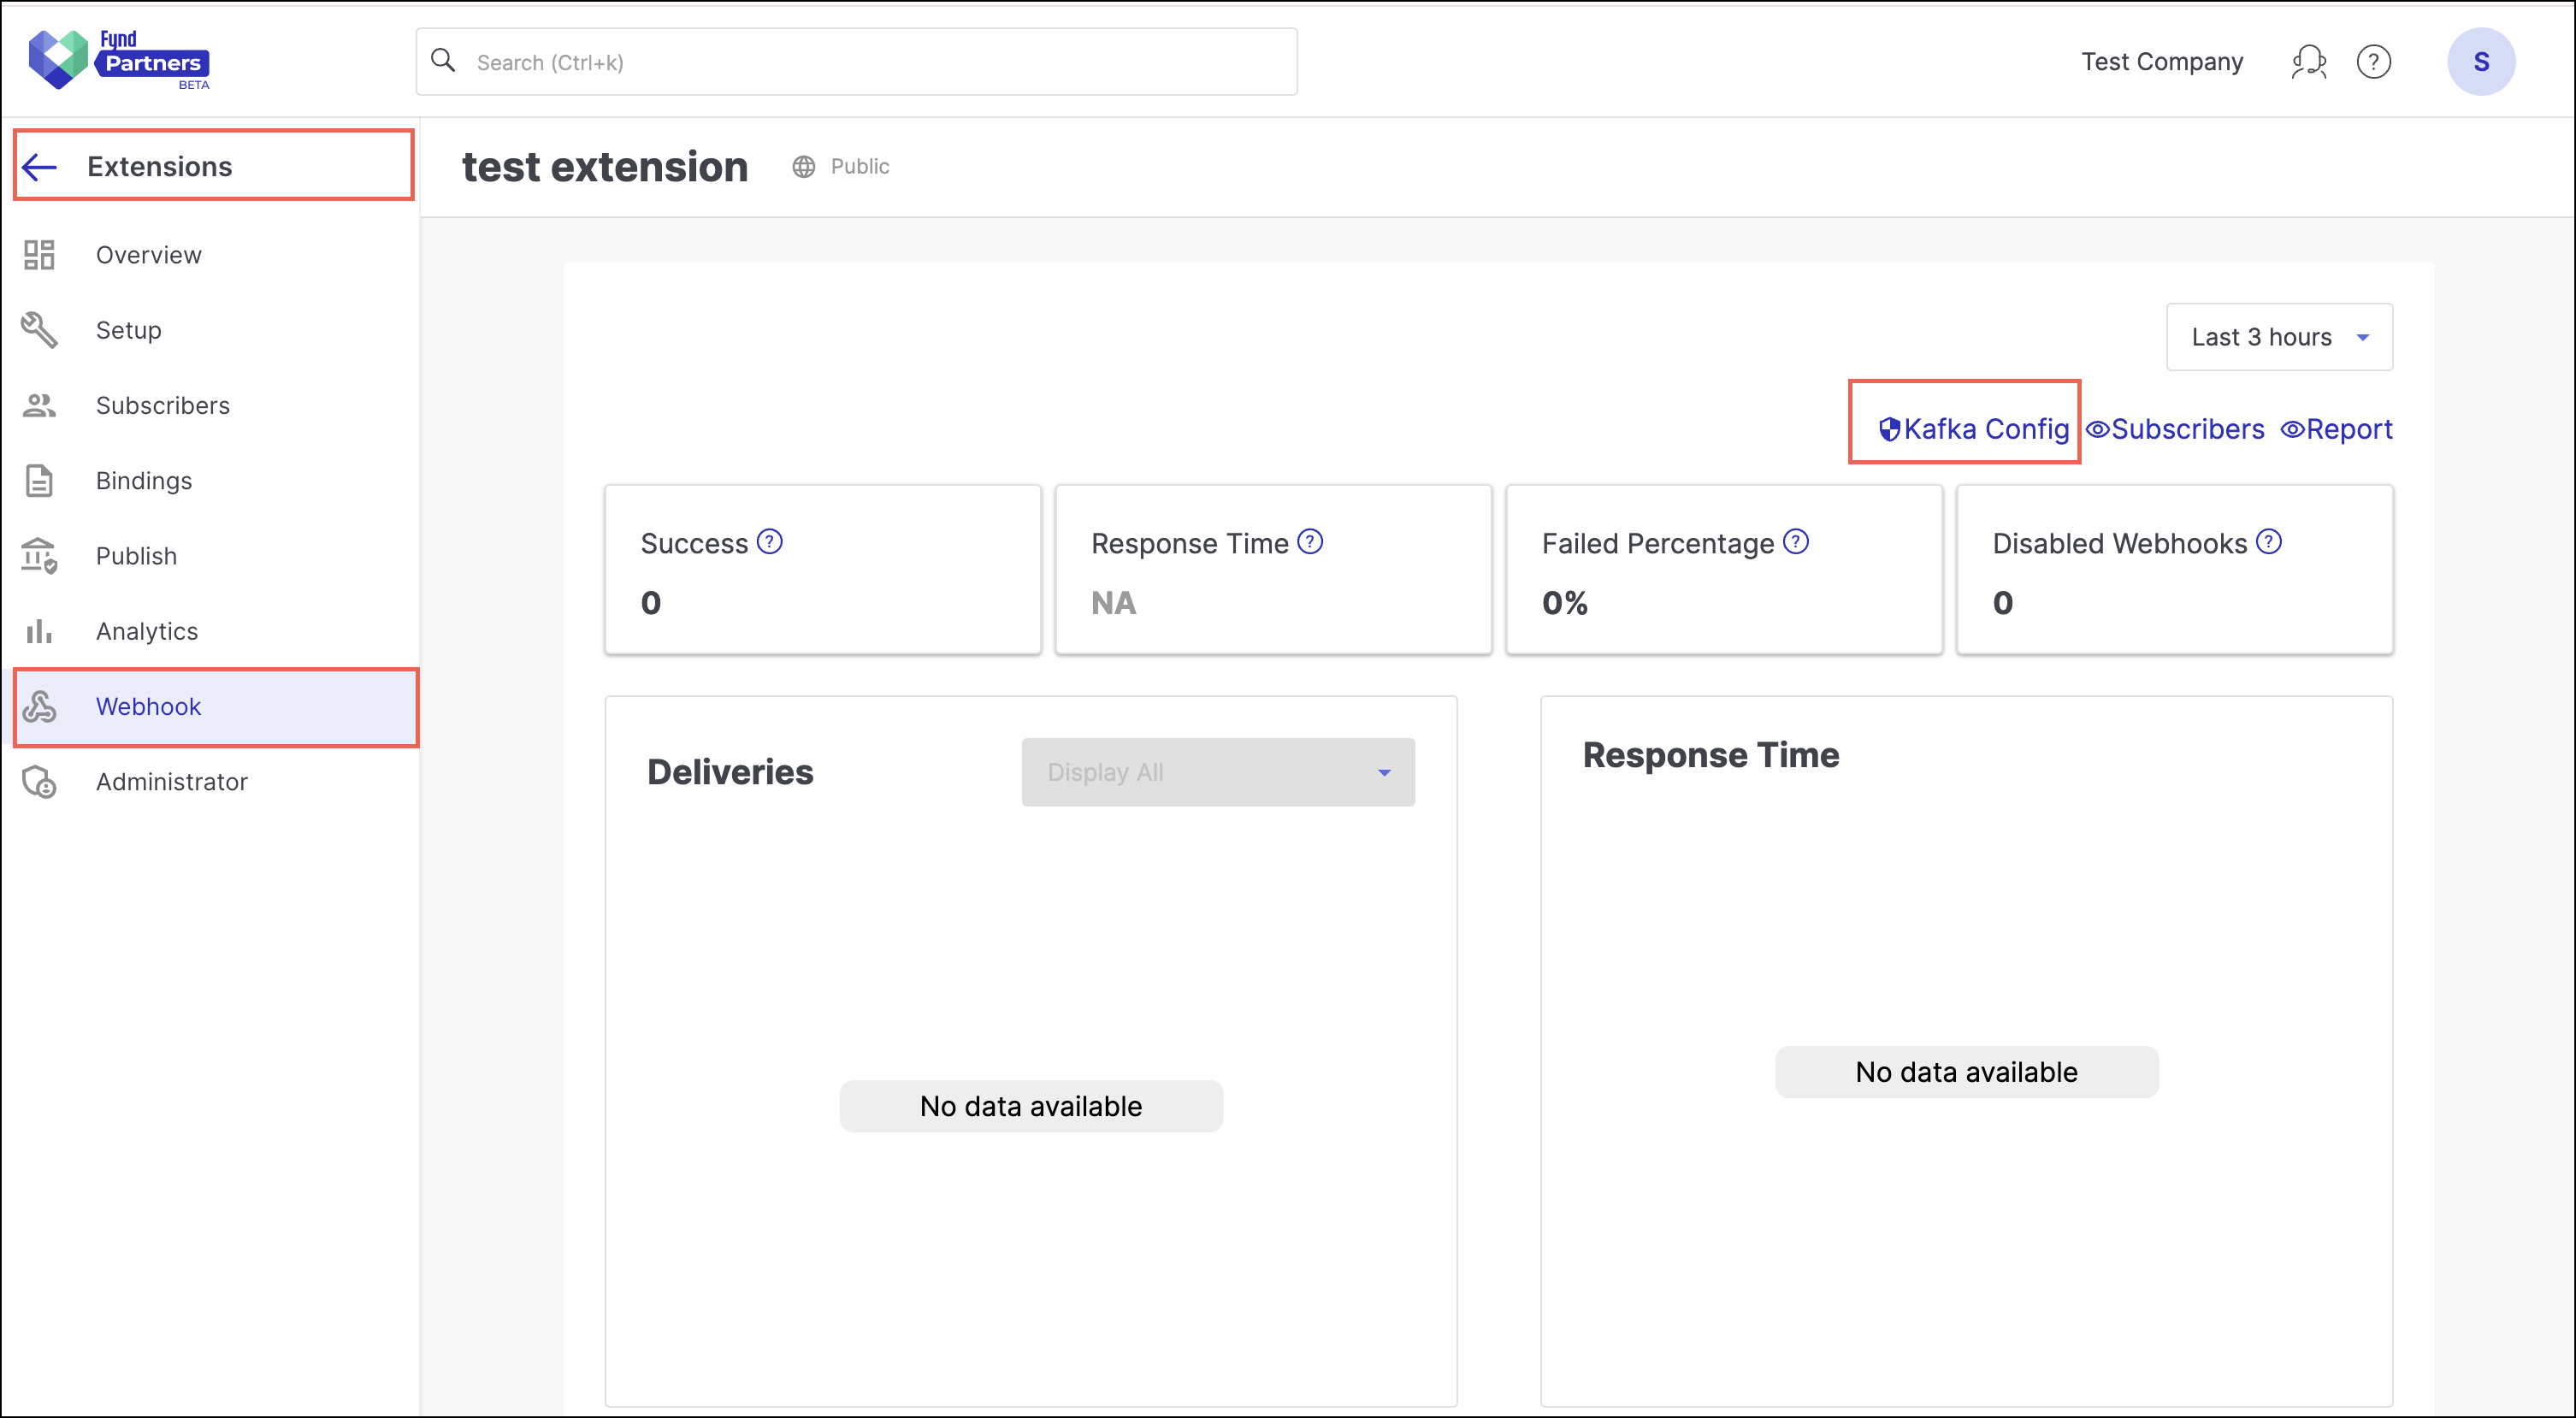Viewport: 2576px width, 1418px height.
Task: Click the Deliveries heading
Action: [x=730, y=772]
